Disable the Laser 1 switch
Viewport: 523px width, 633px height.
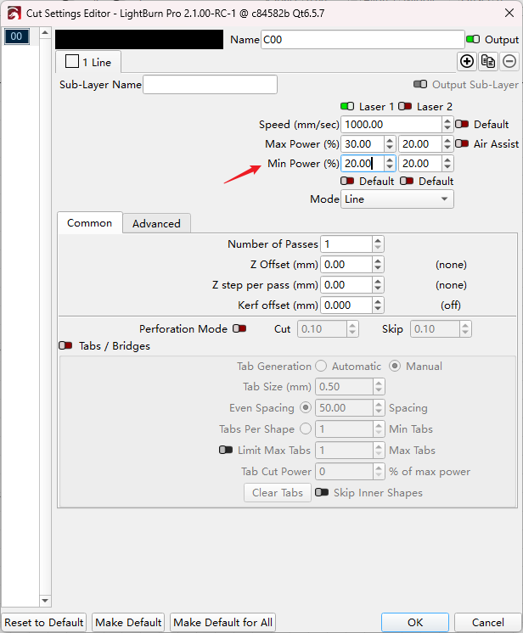click(347, 106)
